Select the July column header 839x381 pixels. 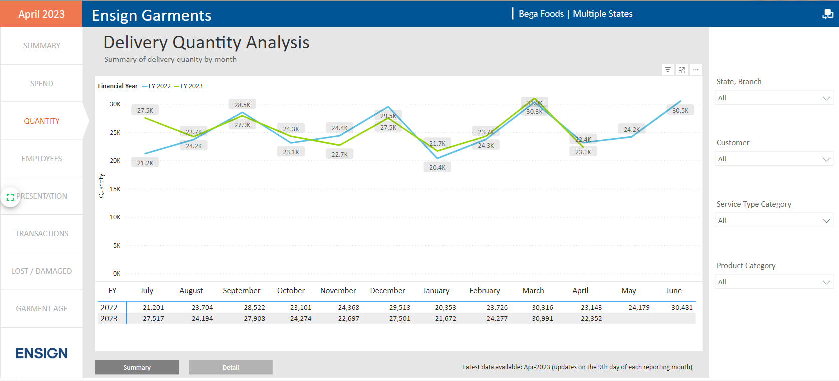147,291
